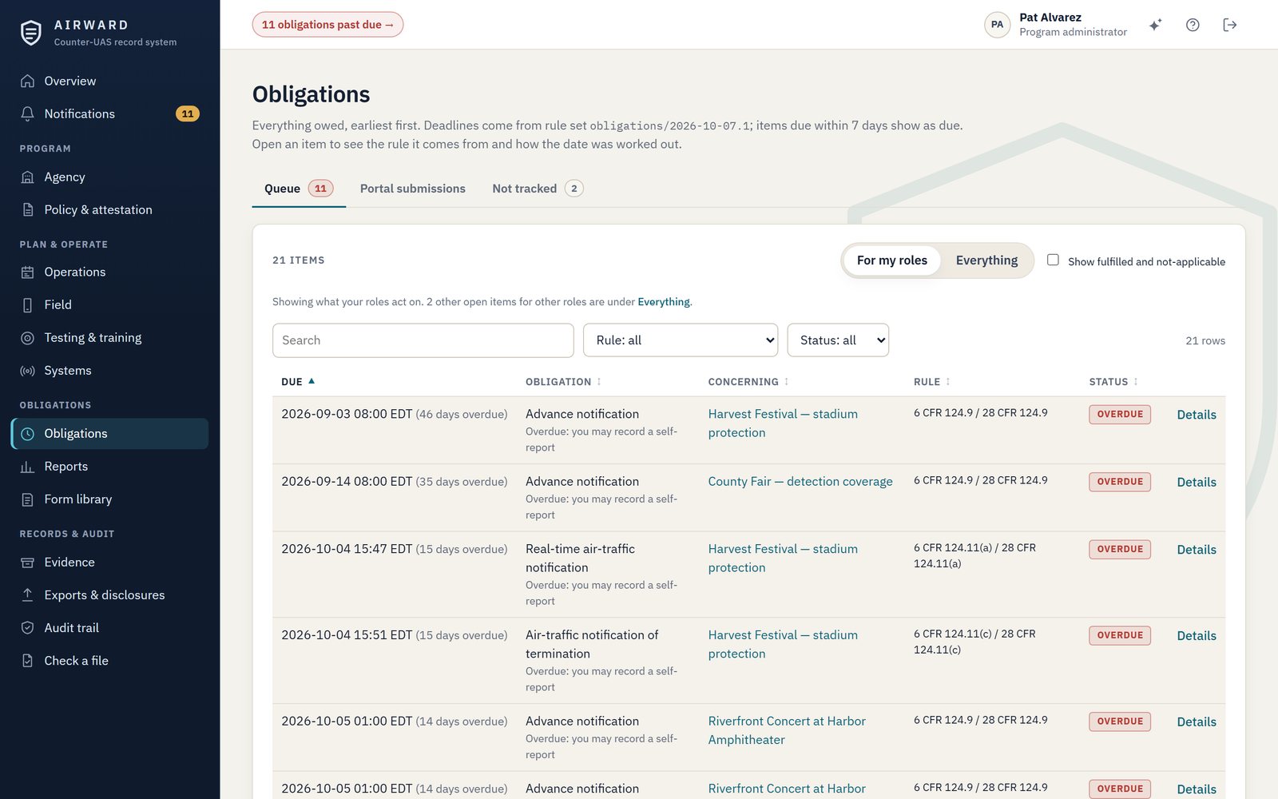Open County Fair — detection coverage link
Image resolution: width=1278 pixels, height=799 pixels.
800,481
